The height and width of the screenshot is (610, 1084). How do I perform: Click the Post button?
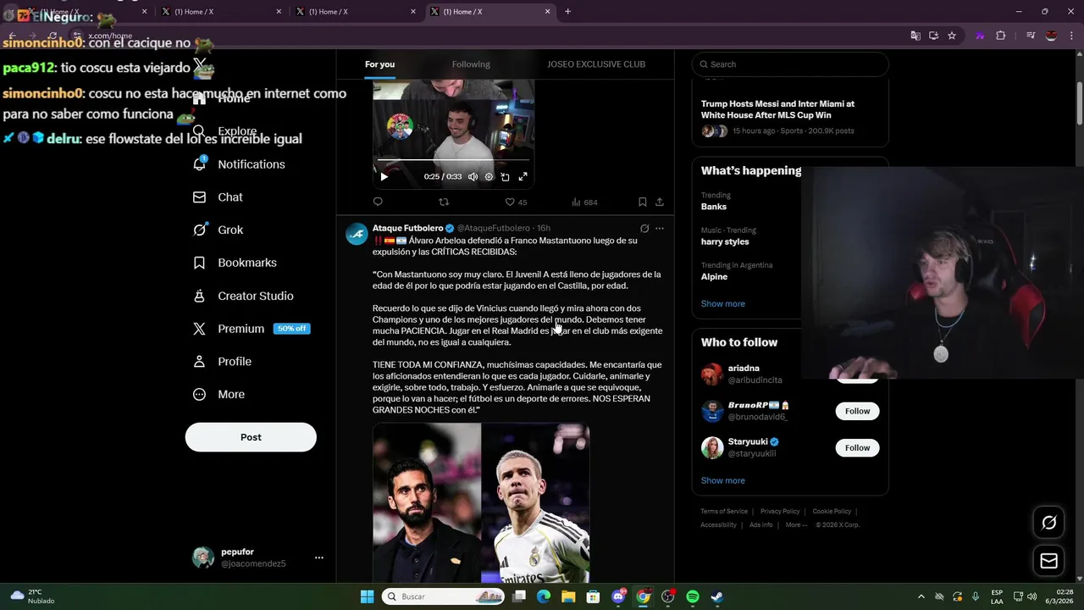[251, 437]
